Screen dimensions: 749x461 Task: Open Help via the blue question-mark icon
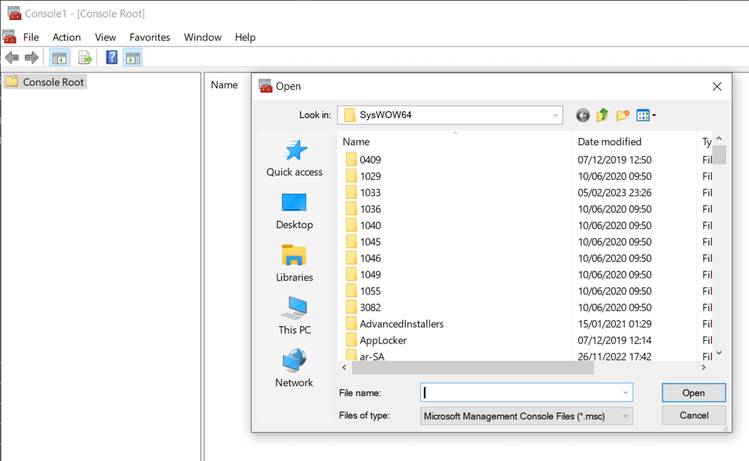[111, 57]
